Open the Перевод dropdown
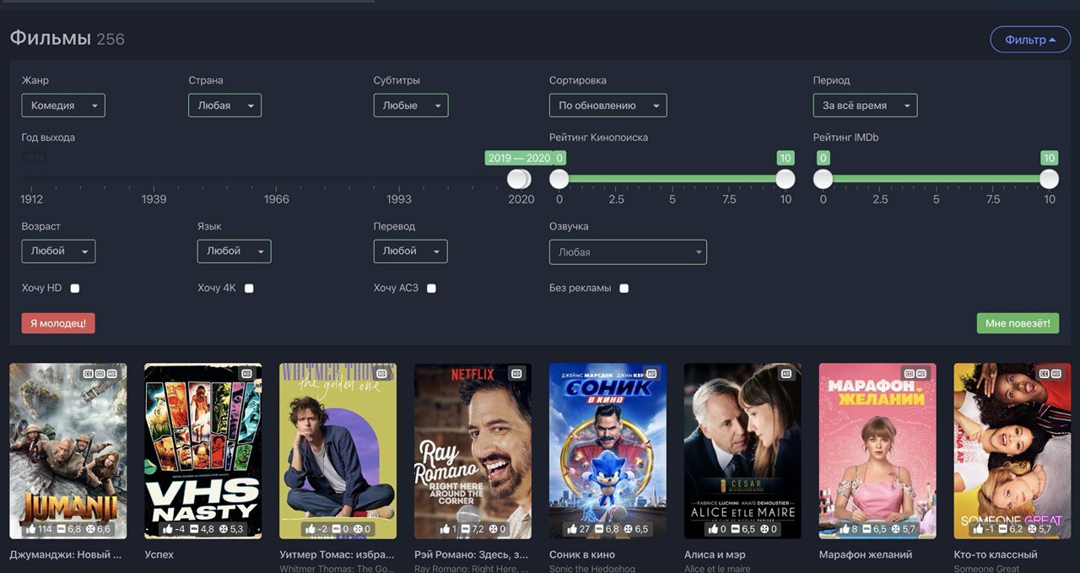This screenshot has height=573, width=1080. (411, 251)
